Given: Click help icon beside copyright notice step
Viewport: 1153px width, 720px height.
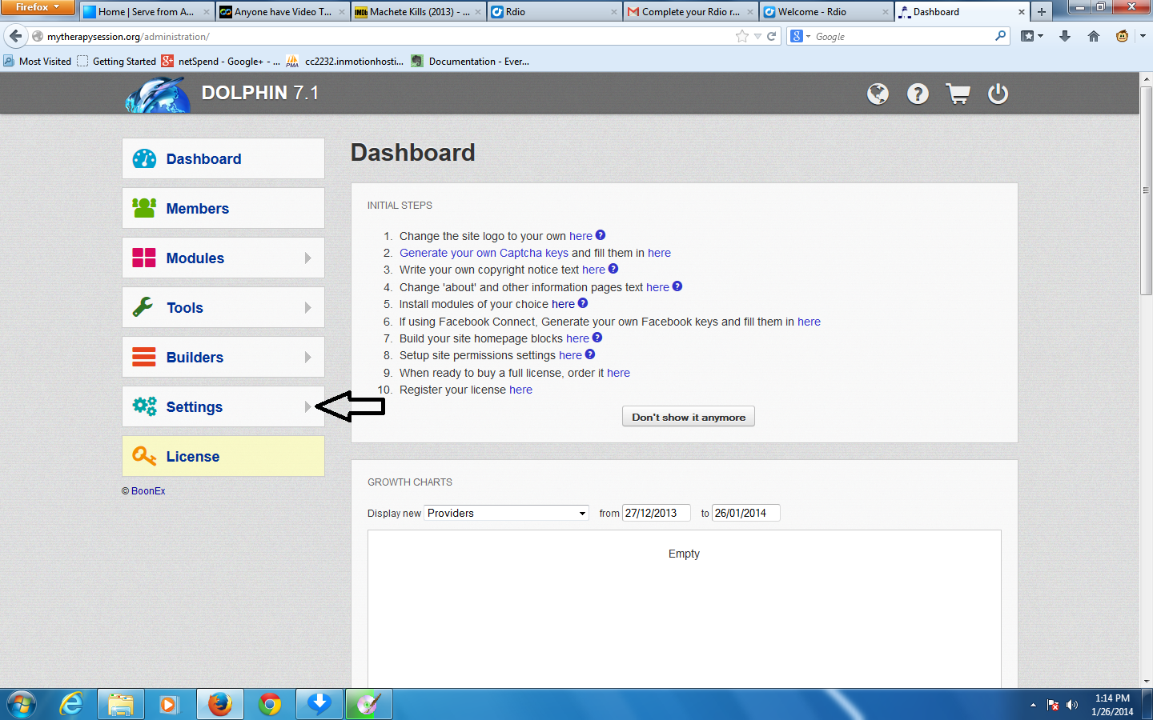Looking at the screenshot, I should pos(613,269).
